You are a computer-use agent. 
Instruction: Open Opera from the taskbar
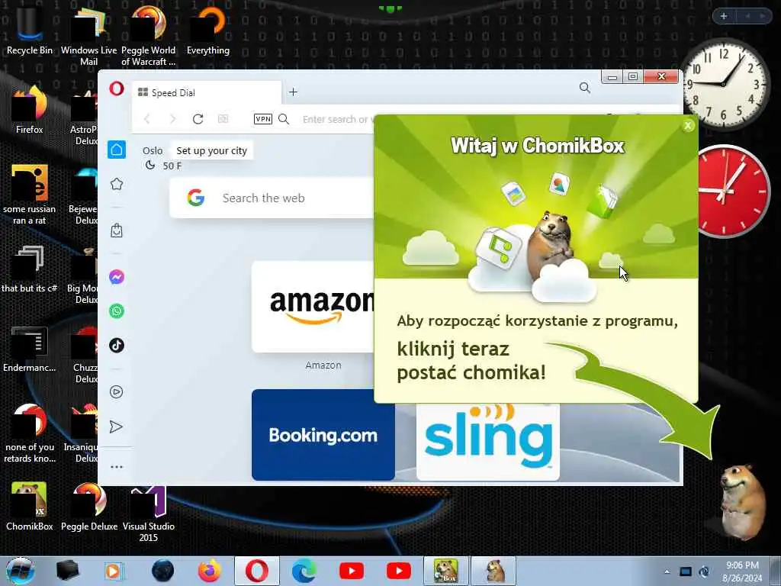tap(256, 571)
